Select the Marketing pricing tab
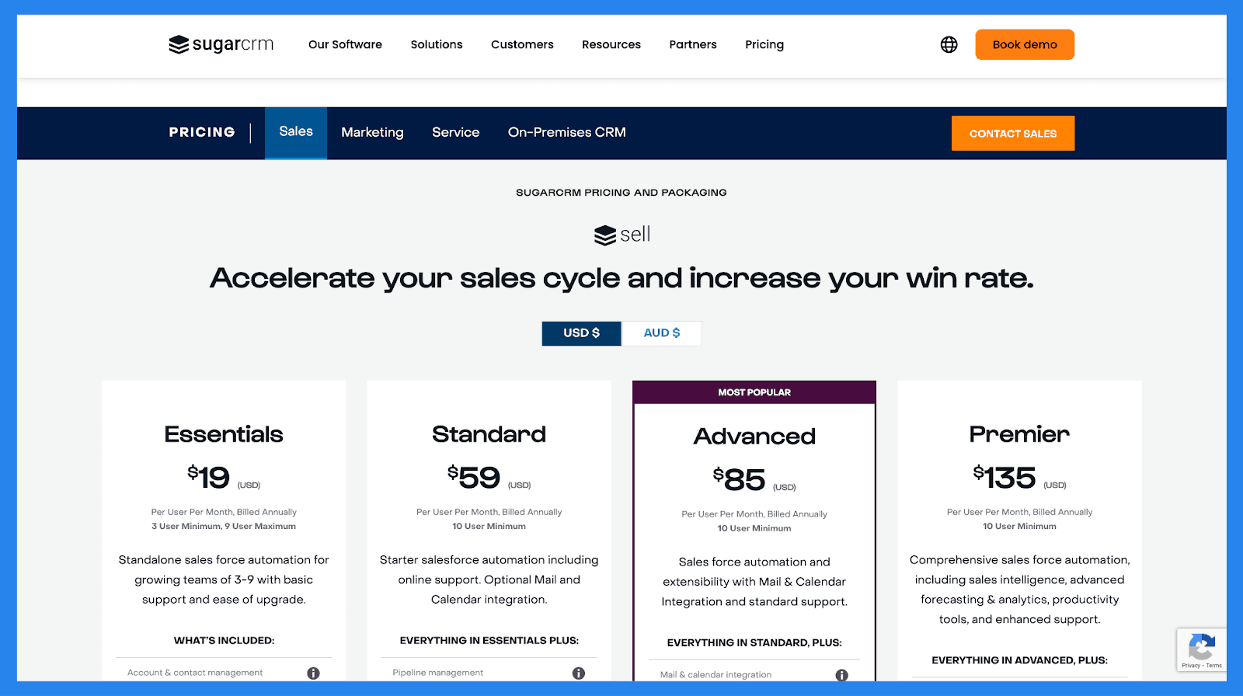1243x696 pixels. [x=372, y=133]
